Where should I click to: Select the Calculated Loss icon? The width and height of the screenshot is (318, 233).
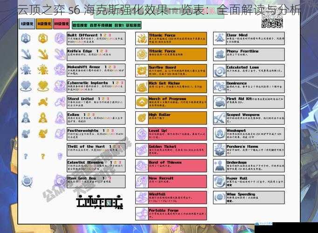point(220,70)
